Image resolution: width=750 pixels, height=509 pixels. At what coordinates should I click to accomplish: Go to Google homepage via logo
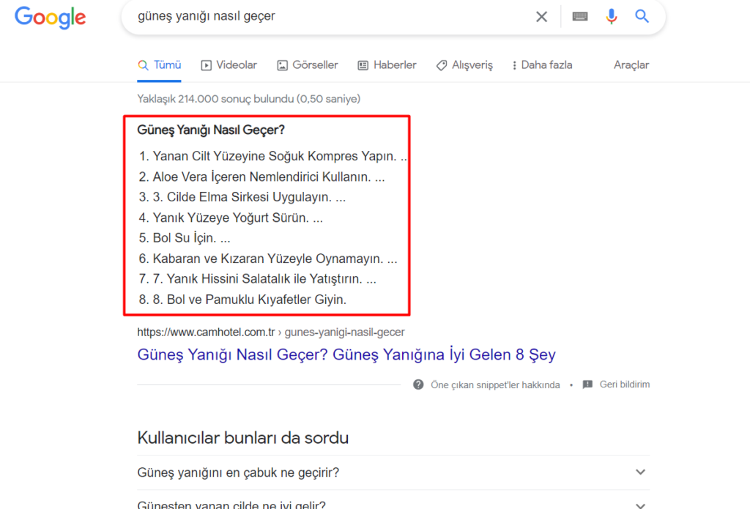point(50,18)
